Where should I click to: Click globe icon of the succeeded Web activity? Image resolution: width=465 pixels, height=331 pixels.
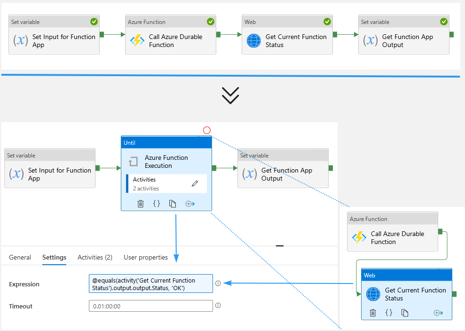tap(254, 40)
